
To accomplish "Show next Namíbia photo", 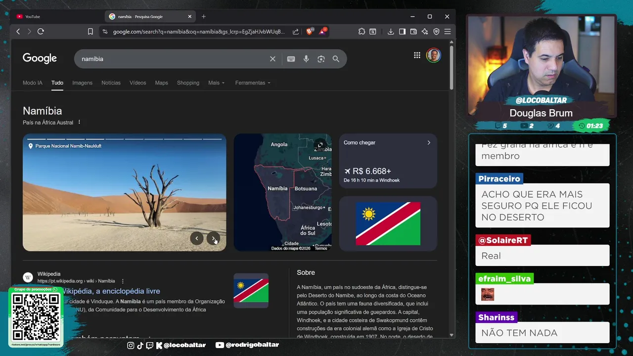I will coord(213,238).
